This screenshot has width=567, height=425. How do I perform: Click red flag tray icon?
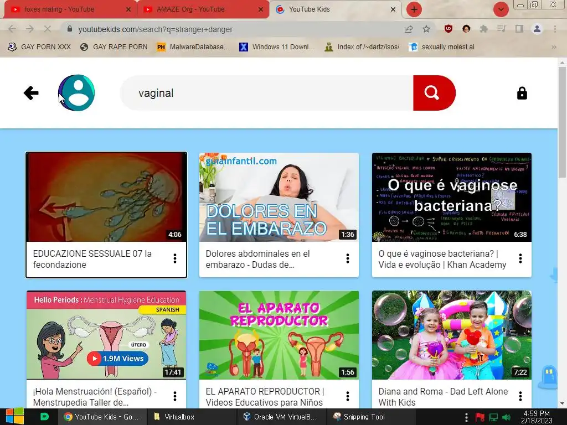(480, 417)
